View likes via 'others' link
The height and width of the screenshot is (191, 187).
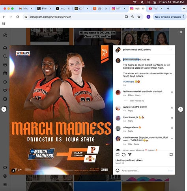(139, 160)
